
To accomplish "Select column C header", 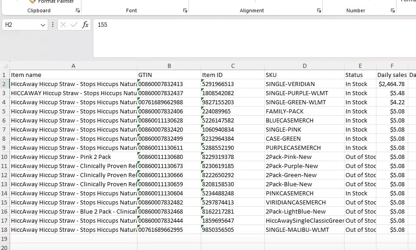I will point(233,66).
